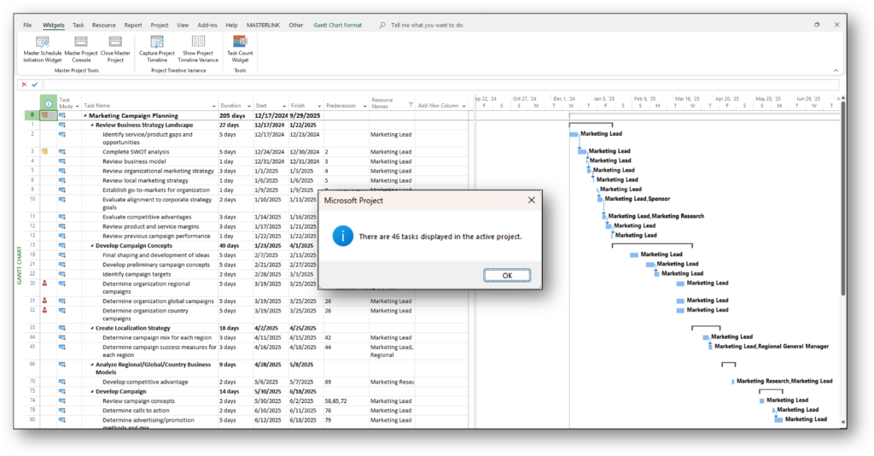Collapse Create Localization Strategy group
The width and height of the screenshot is (874, 456).
pos(92,329)
